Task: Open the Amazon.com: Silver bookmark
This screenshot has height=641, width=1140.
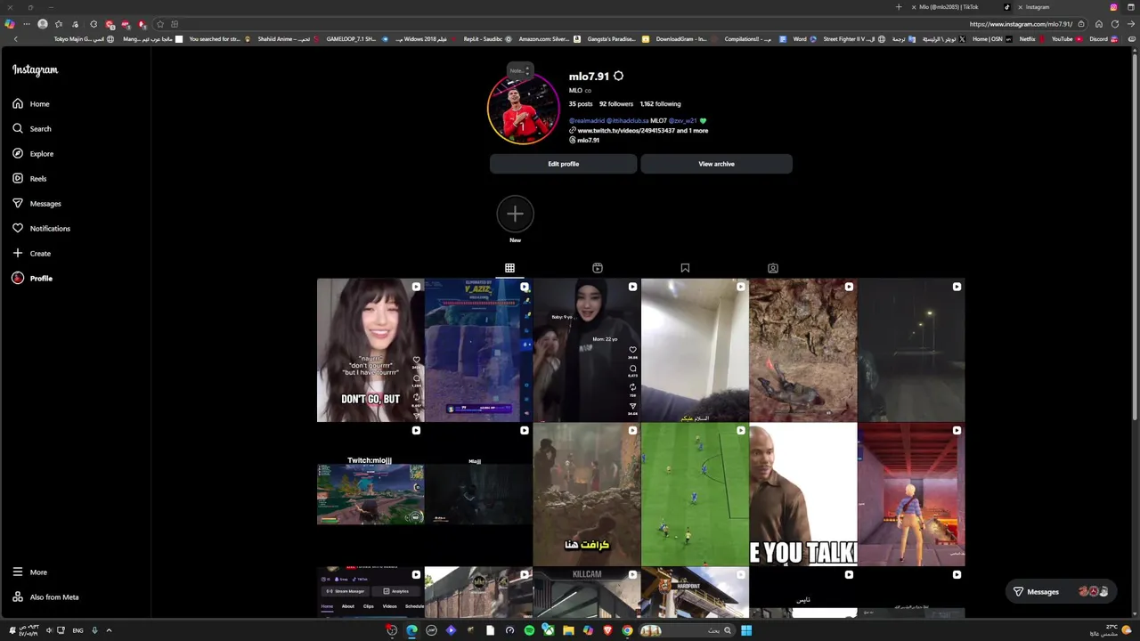Action: tap(549, 39)
